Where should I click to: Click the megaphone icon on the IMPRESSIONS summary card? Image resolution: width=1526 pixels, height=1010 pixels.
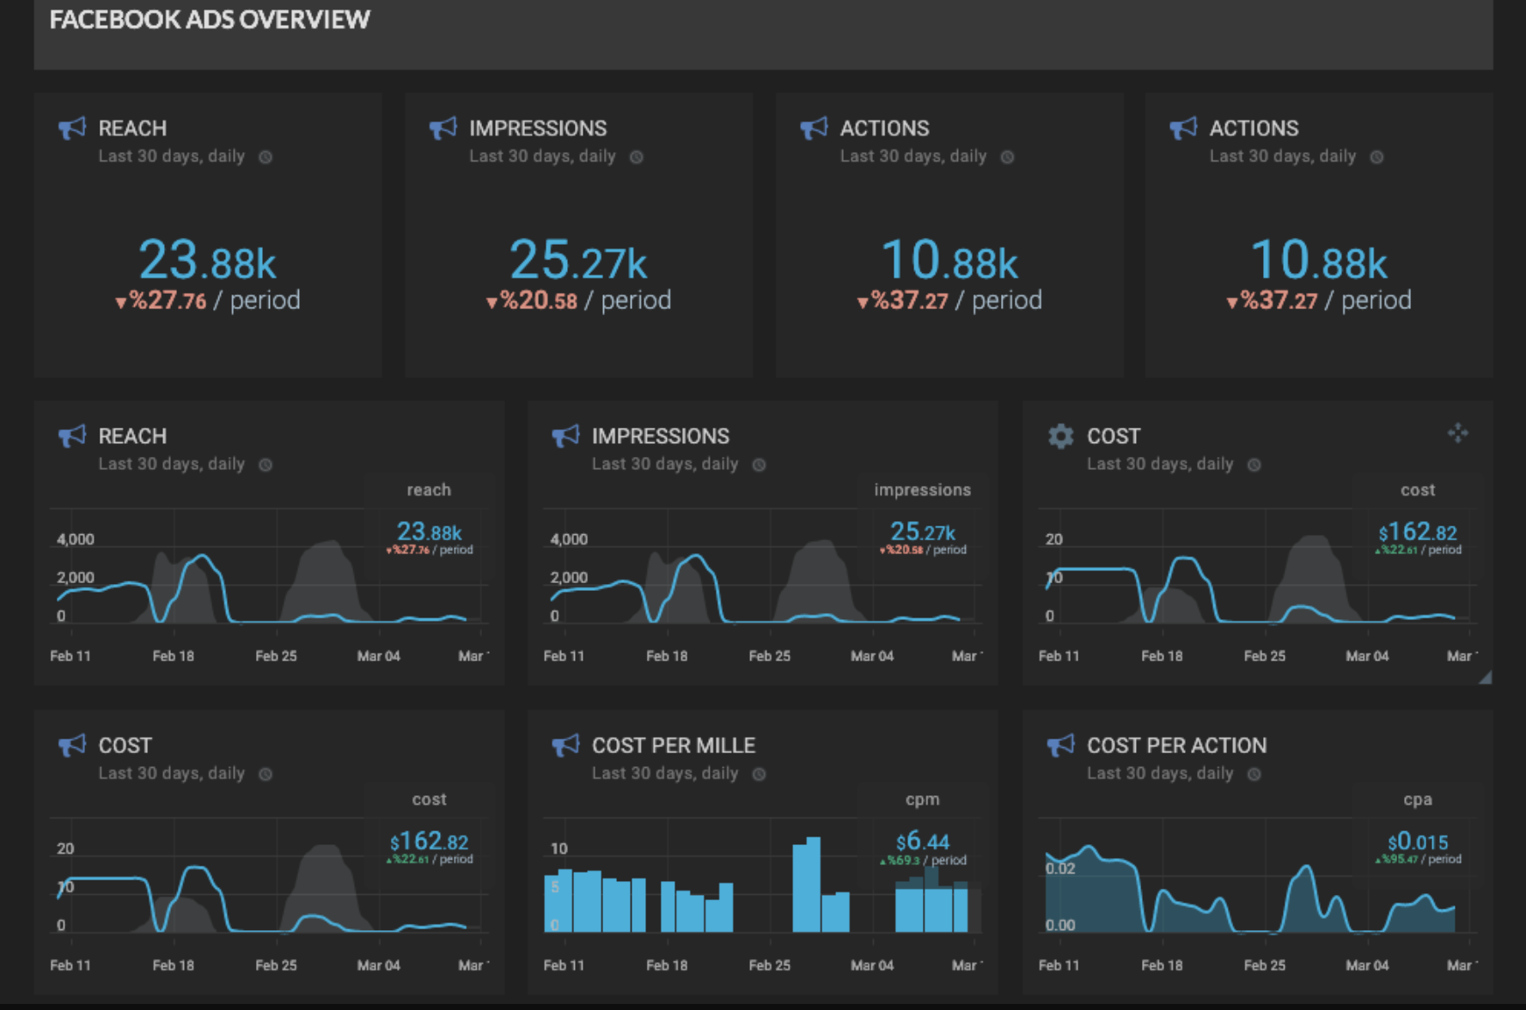tap(443, 128)
